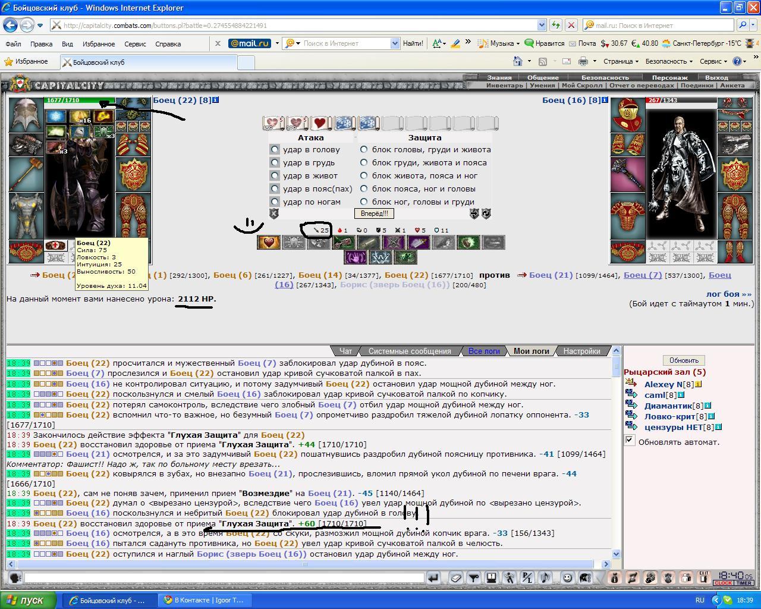Screen dimensions: 761x609
Task: Select attack 'удар в грудь'
Action: pos(275,162)
